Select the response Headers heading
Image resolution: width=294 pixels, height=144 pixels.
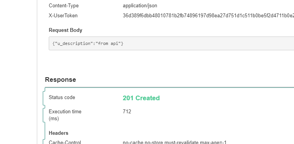[x=58, y=133]
